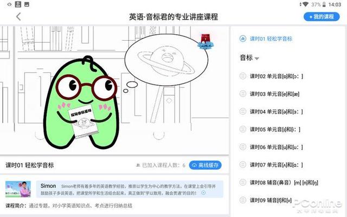Tap the app logo badge on video

coord(205,41)
